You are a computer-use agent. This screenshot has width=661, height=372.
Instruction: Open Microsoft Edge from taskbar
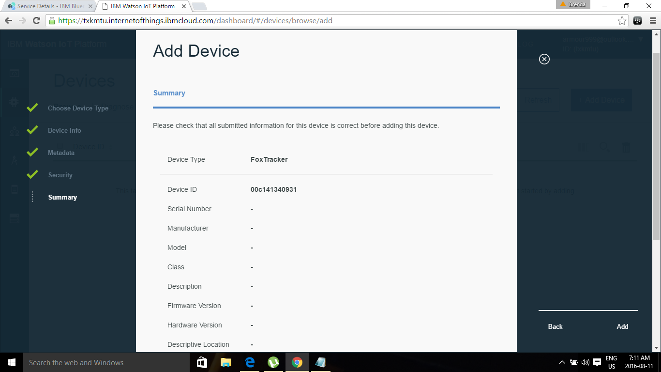250,362
